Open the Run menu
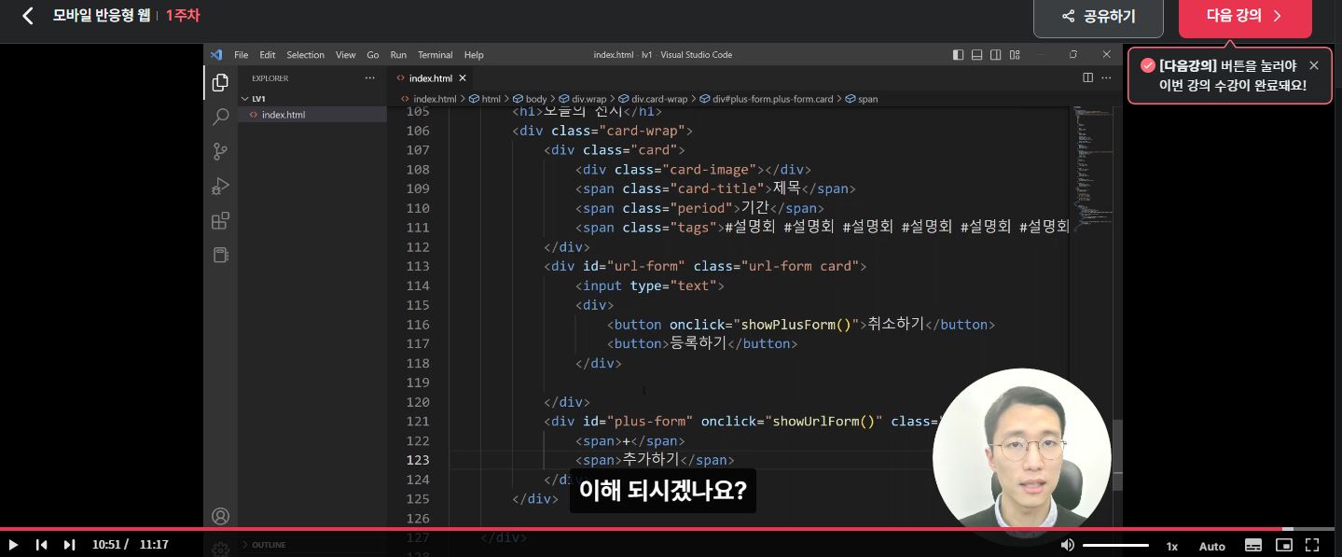 [x=398, y=55]
